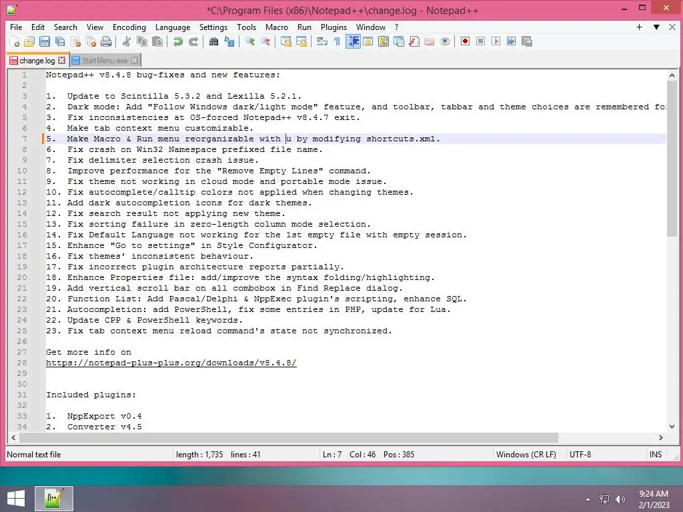Open the Function List panel icon
This screenshot has width=683, height=512.
(x=414, y=41)
